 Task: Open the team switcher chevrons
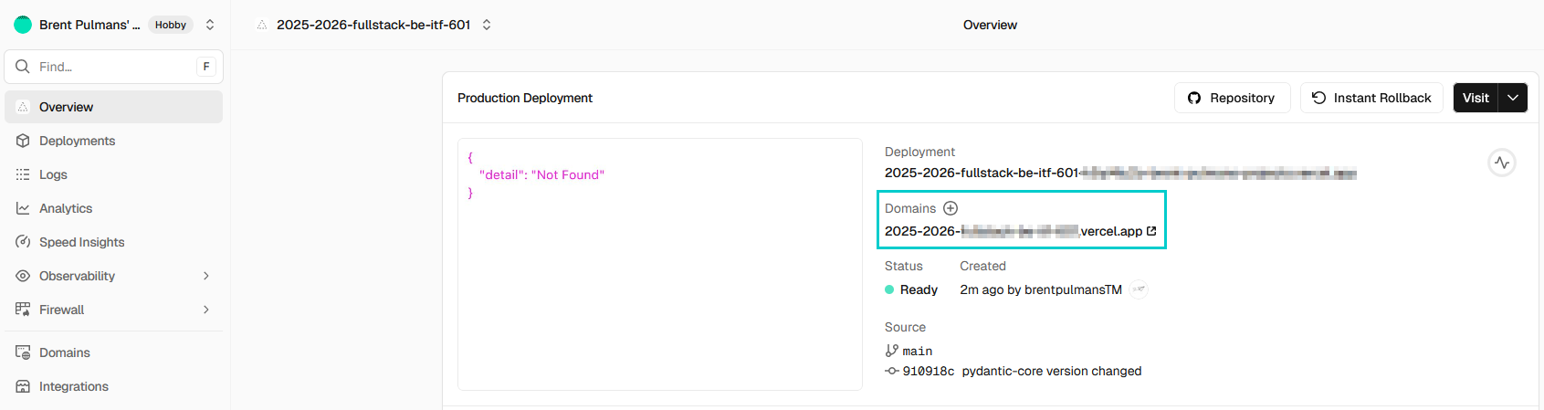click(210, 25)
